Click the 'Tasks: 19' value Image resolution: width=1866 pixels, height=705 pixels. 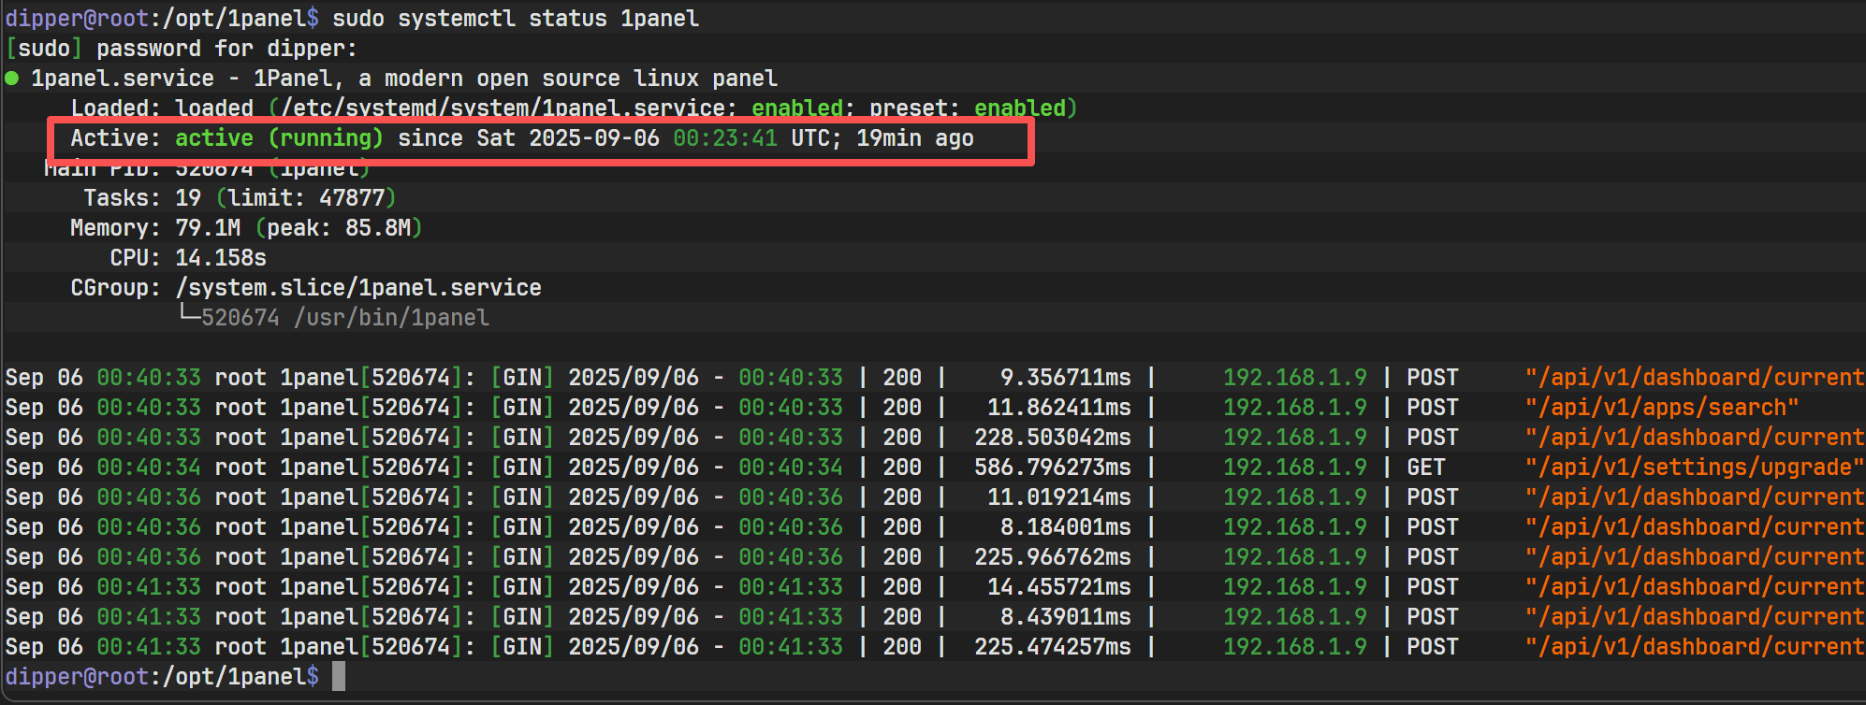coord(142,198)
